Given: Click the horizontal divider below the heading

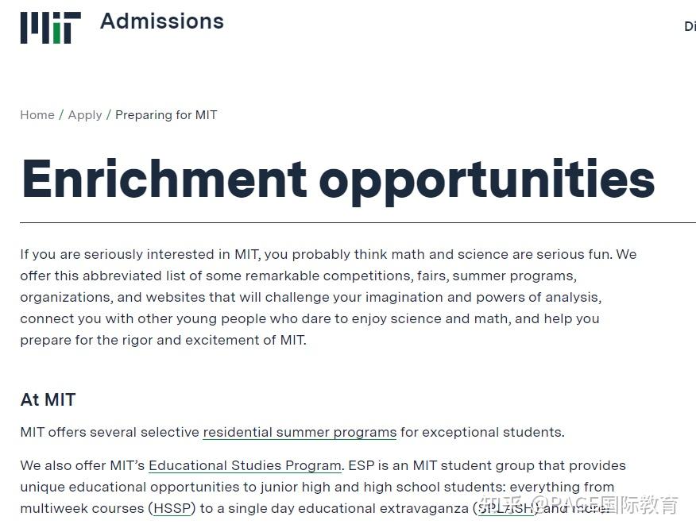Looking at the screenshot, I should pos(358,223).
